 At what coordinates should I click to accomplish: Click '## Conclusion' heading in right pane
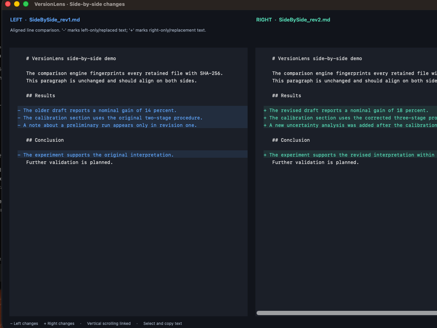click(x=291, y=140)
